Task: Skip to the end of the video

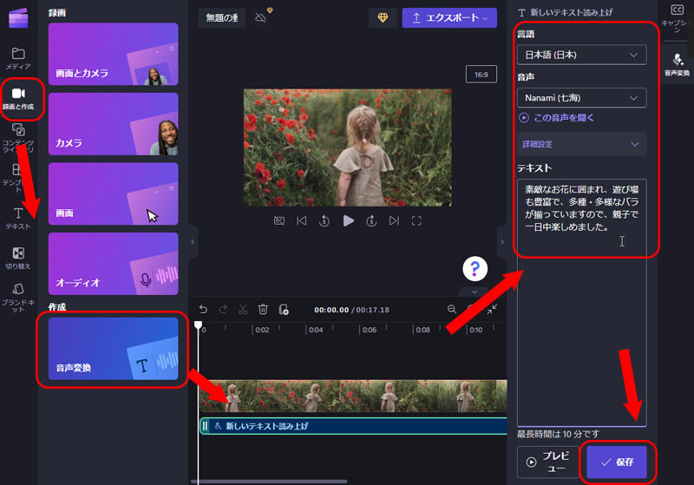Action: click(394, 220)
